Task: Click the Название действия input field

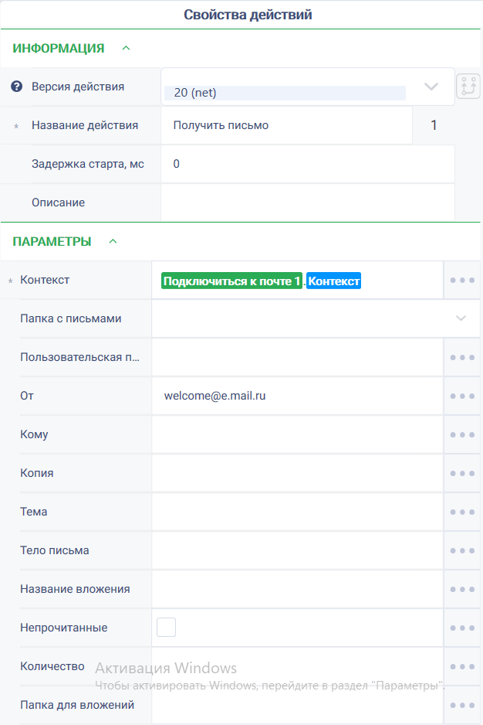Action: point(286,125)
